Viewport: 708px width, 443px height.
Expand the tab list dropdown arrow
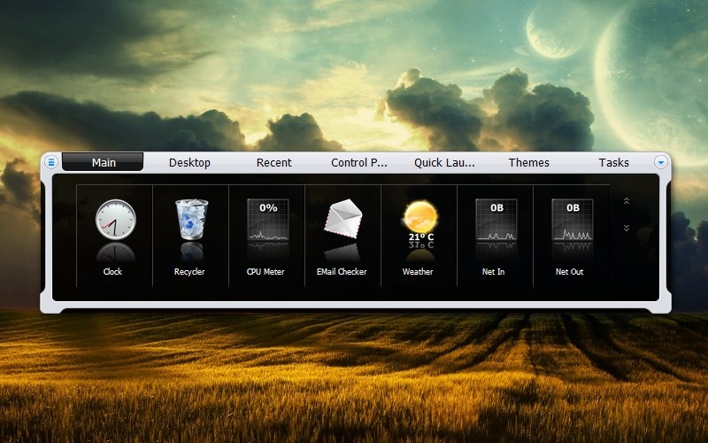click(660, 162)
